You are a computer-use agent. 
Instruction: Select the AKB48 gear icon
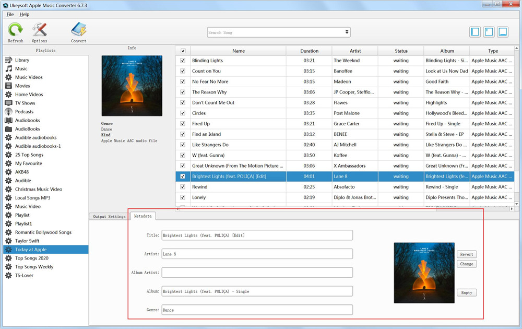click(x=9, y=172)
